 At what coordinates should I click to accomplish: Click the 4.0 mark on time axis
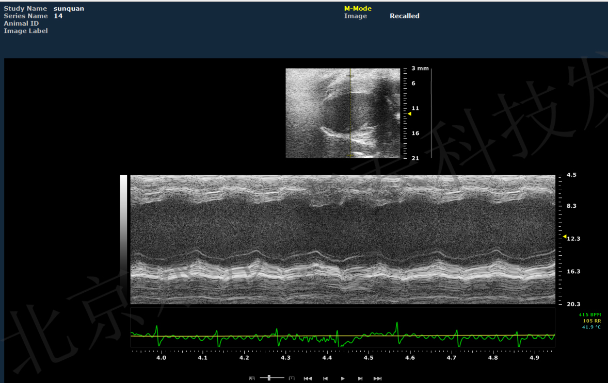[161, 358]
